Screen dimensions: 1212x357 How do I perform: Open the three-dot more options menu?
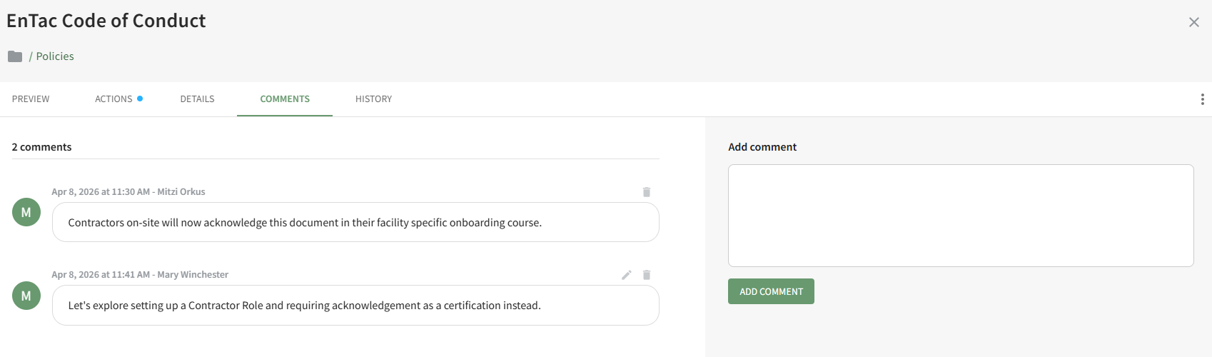(x=1202, y=99)
